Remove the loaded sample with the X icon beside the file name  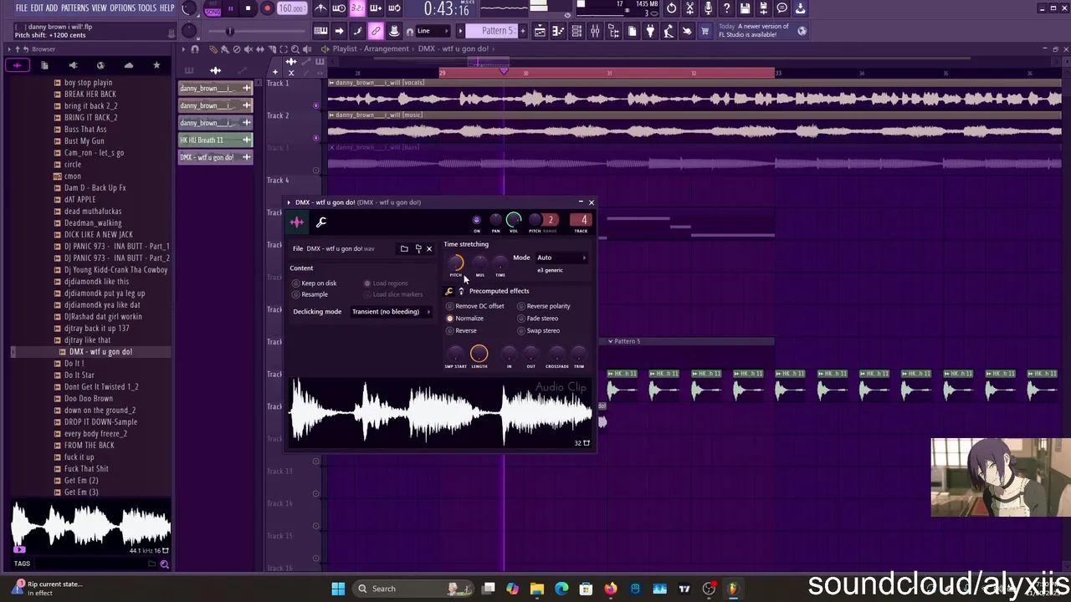pos(429,248)
